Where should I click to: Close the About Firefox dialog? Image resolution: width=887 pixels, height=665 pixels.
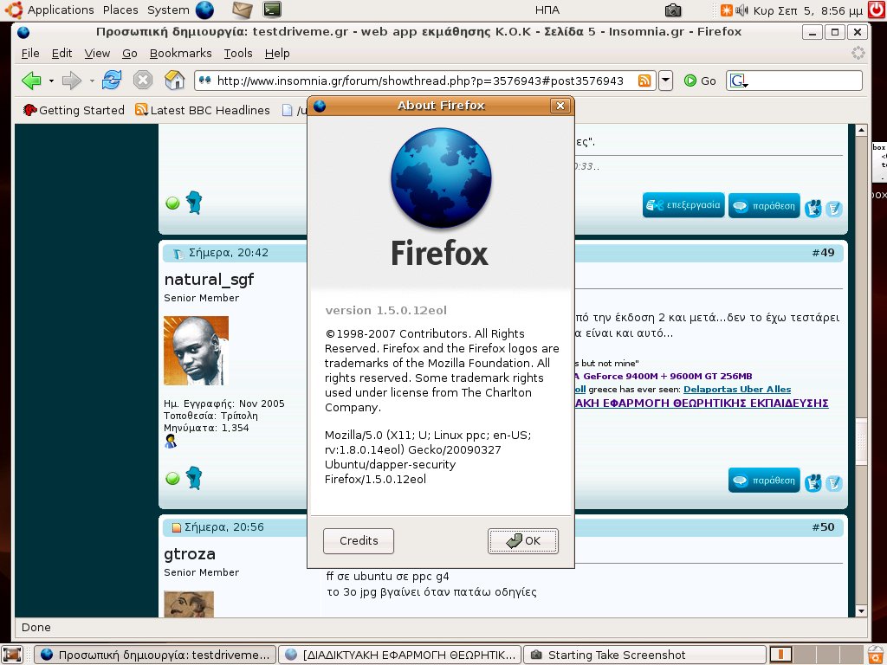[x=560, y=106]
